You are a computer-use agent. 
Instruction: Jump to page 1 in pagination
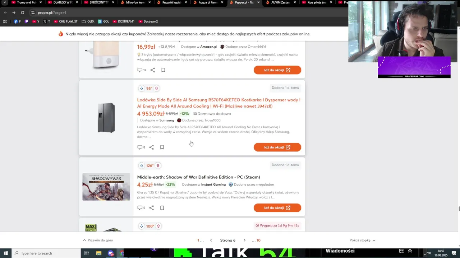(198, 240)
